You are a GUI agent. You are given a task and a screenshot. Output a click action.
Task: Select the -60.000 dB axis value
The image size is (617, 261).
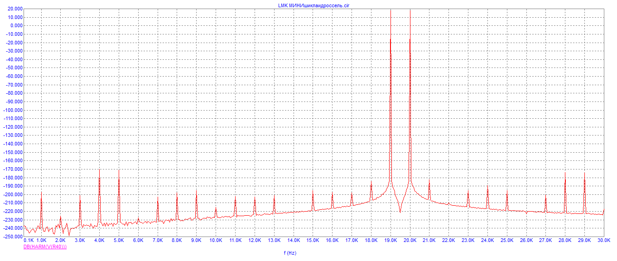(14, 77)
